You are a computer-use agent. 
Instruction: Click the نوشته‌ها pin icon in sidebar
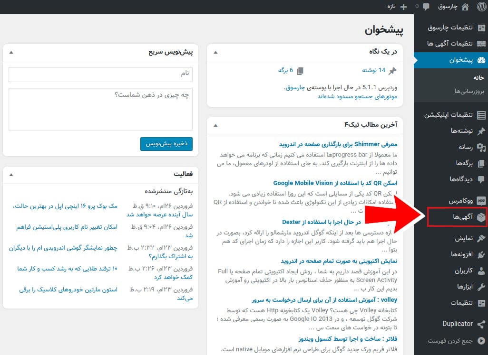tap(481, 131)
